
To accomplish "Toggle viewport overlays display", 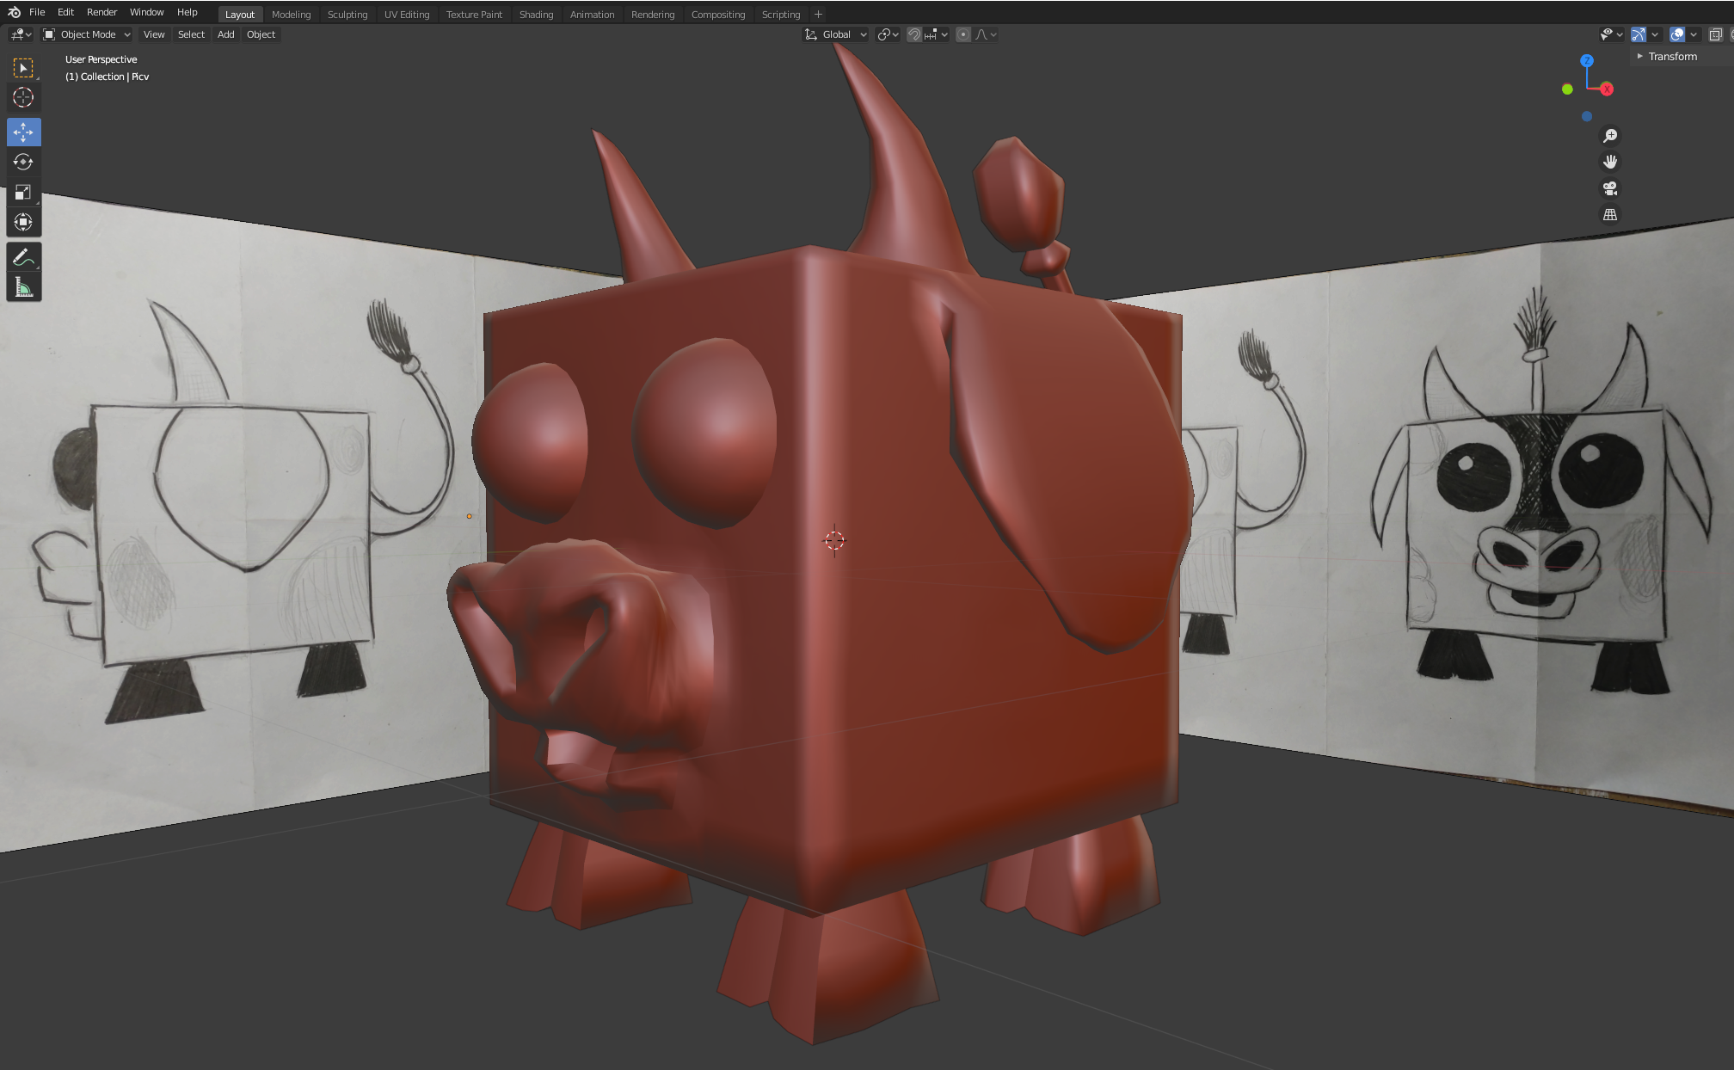I will pyautogui.click(x=1676, y=34).
